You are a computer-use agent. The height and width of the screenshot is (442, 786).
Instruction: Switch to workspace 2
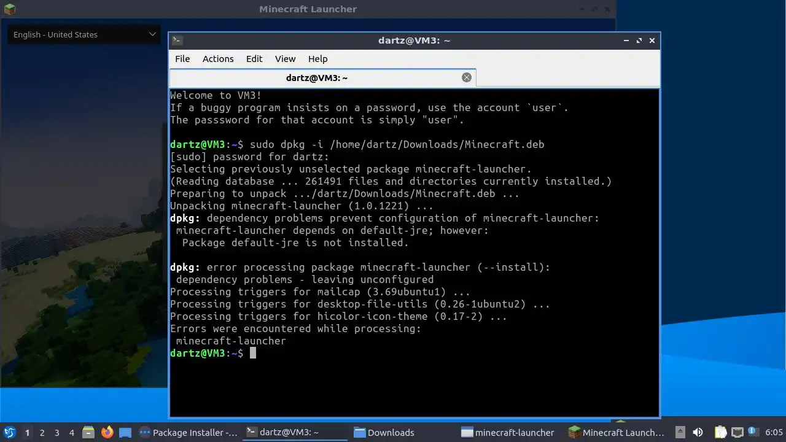pyautogui.click(x=42, y=433)
